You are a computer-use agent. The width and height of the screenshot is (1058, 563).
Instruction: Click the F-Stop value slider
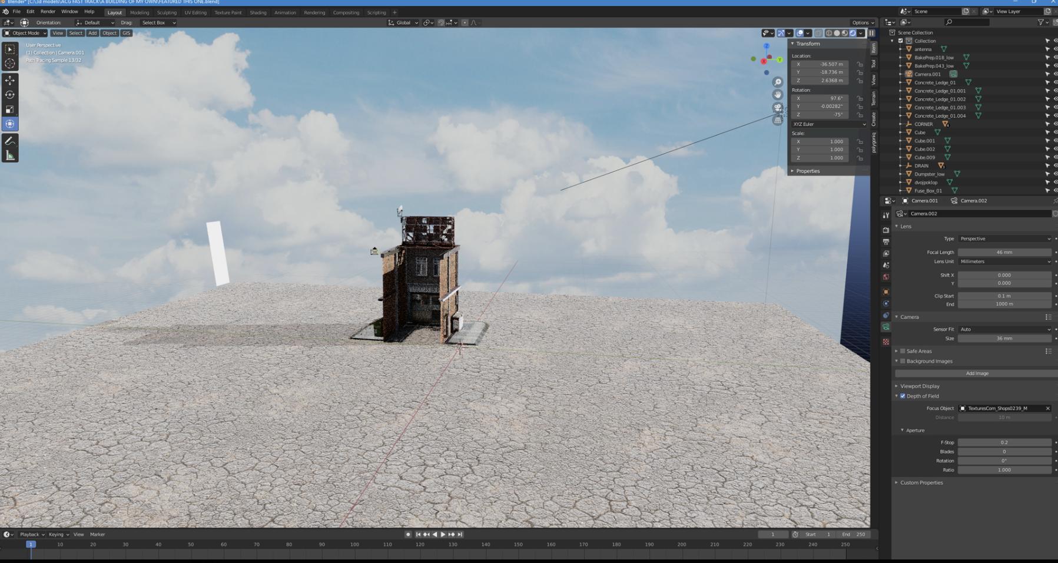[x=1004, y=442]
